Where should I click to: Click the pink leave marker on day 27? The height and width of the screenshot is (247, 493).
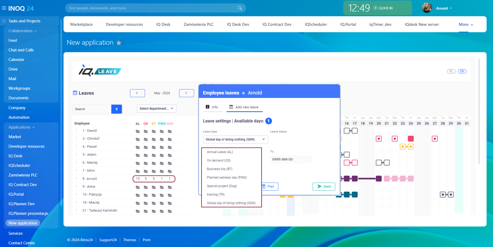435,139
